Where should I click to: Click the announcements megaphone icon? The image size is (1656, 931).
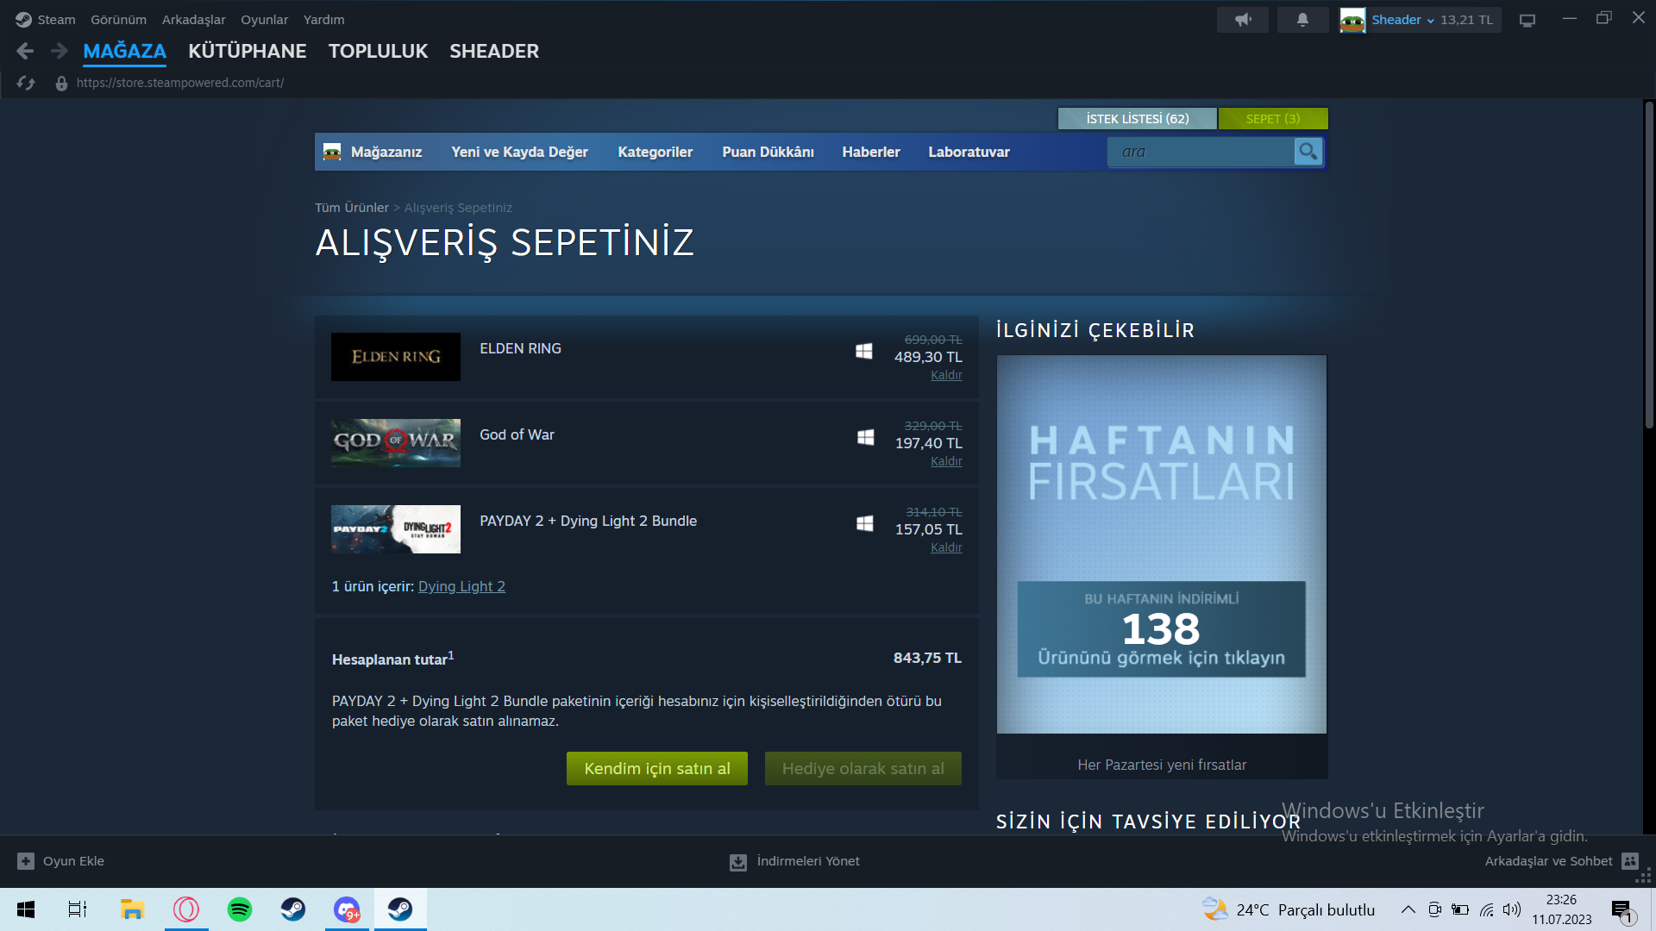pyautogui.click(x=1242, y=20)
